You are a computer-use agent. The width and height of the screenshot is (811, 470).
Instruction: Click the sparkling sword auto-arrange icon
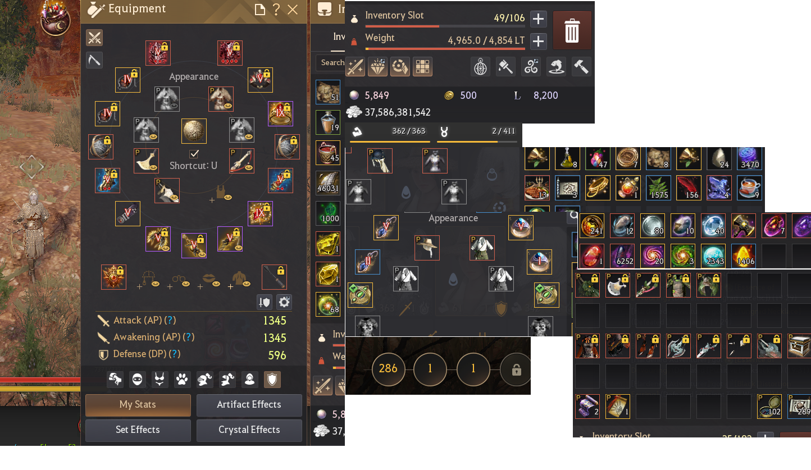(x=355, y=67)
